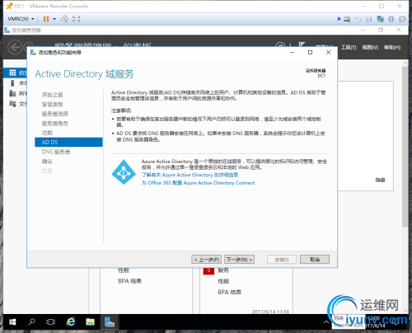This screenshot has height=333, width=412.
Task: Click the 上一步(P) previous button
Action: [x=206, y=260]
